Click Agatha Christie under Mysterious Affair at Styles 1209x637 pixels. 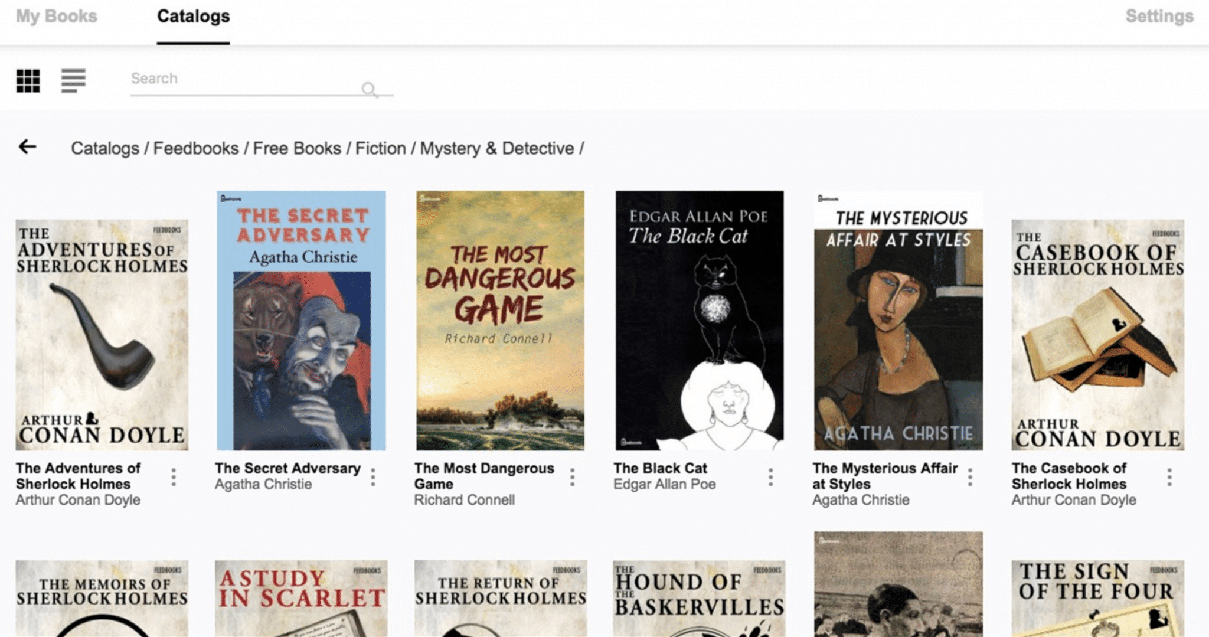pos(861,500)
